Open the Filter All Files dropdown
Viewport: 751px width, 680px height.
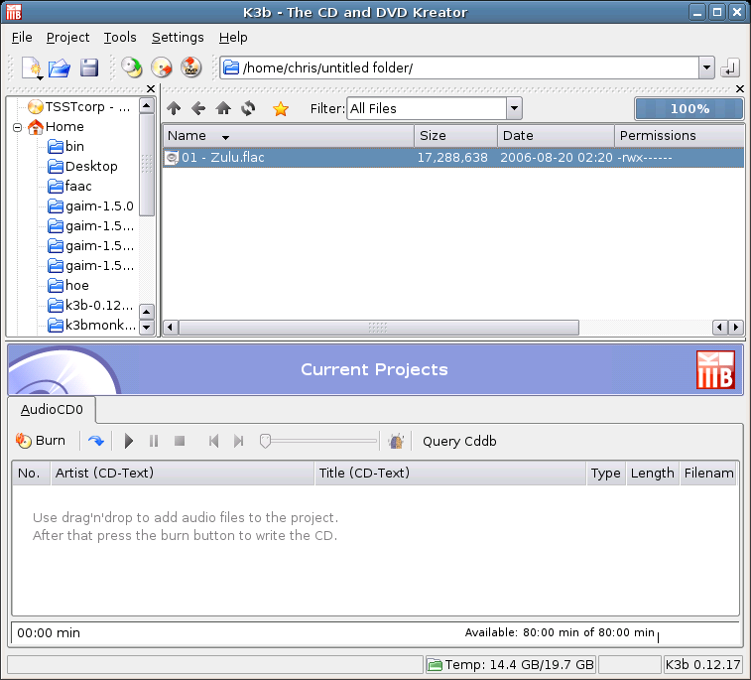pos(514,108)
